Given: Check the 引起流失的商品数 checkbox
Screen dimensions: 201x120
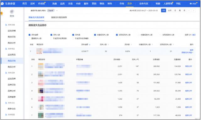Looking at the screenshot, I should (52, 38).
